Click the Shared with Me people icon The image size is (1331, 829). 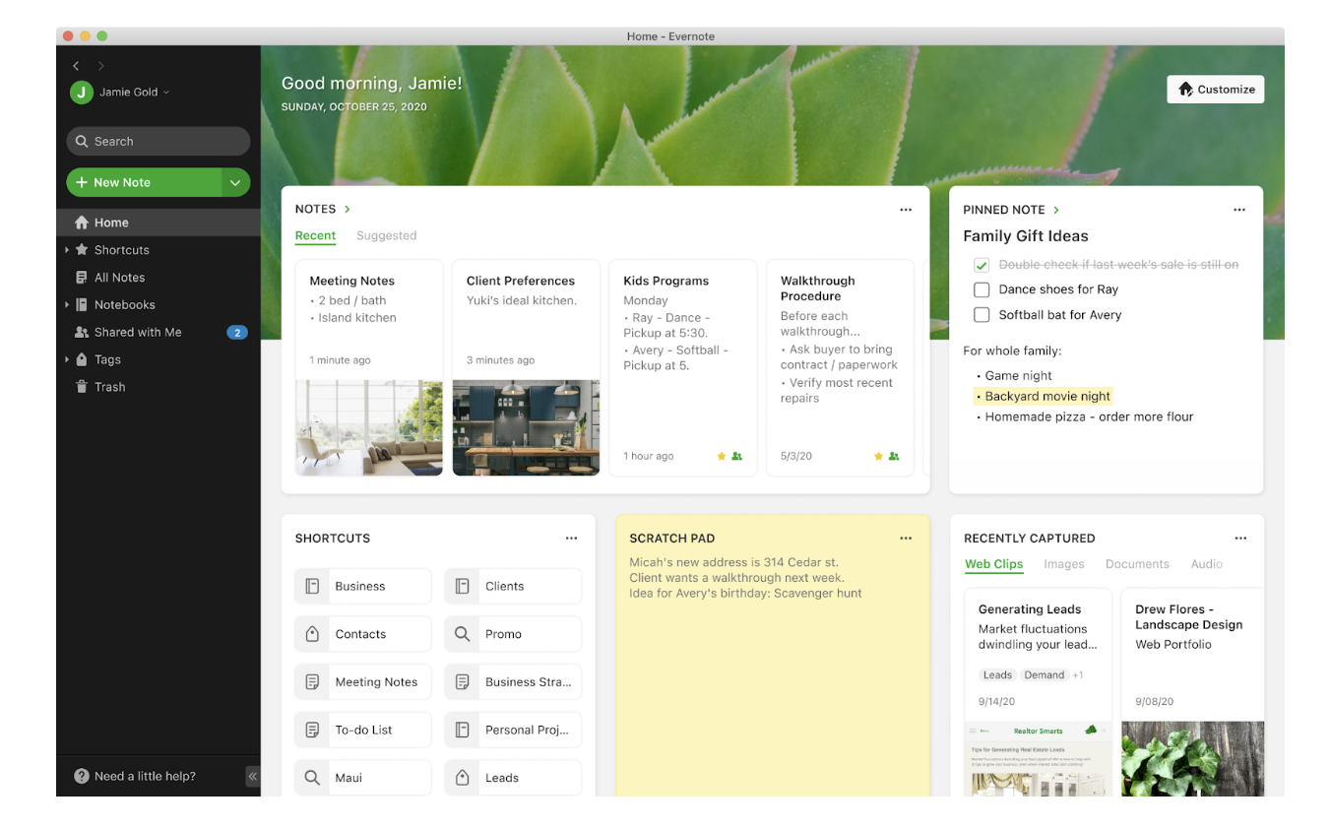[x=82, y=333]
